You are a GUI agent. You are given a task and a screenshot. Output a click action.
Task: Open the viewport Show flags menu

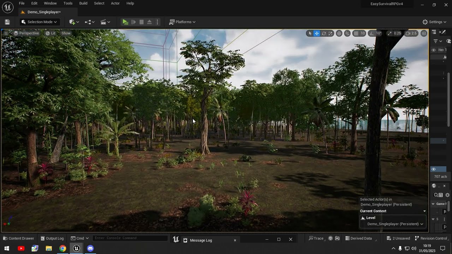(66, 33)
